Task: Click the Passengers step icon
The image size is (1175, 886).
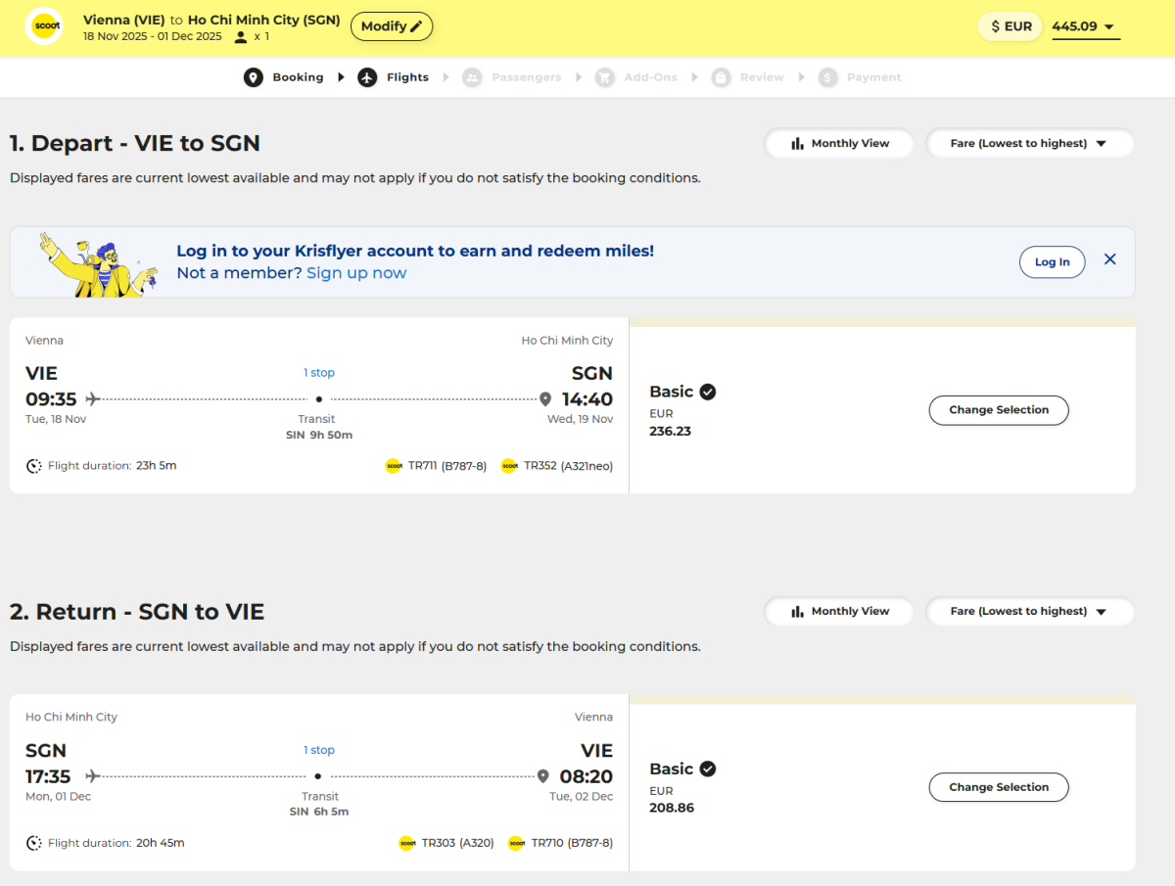Action: coord(472,77)
